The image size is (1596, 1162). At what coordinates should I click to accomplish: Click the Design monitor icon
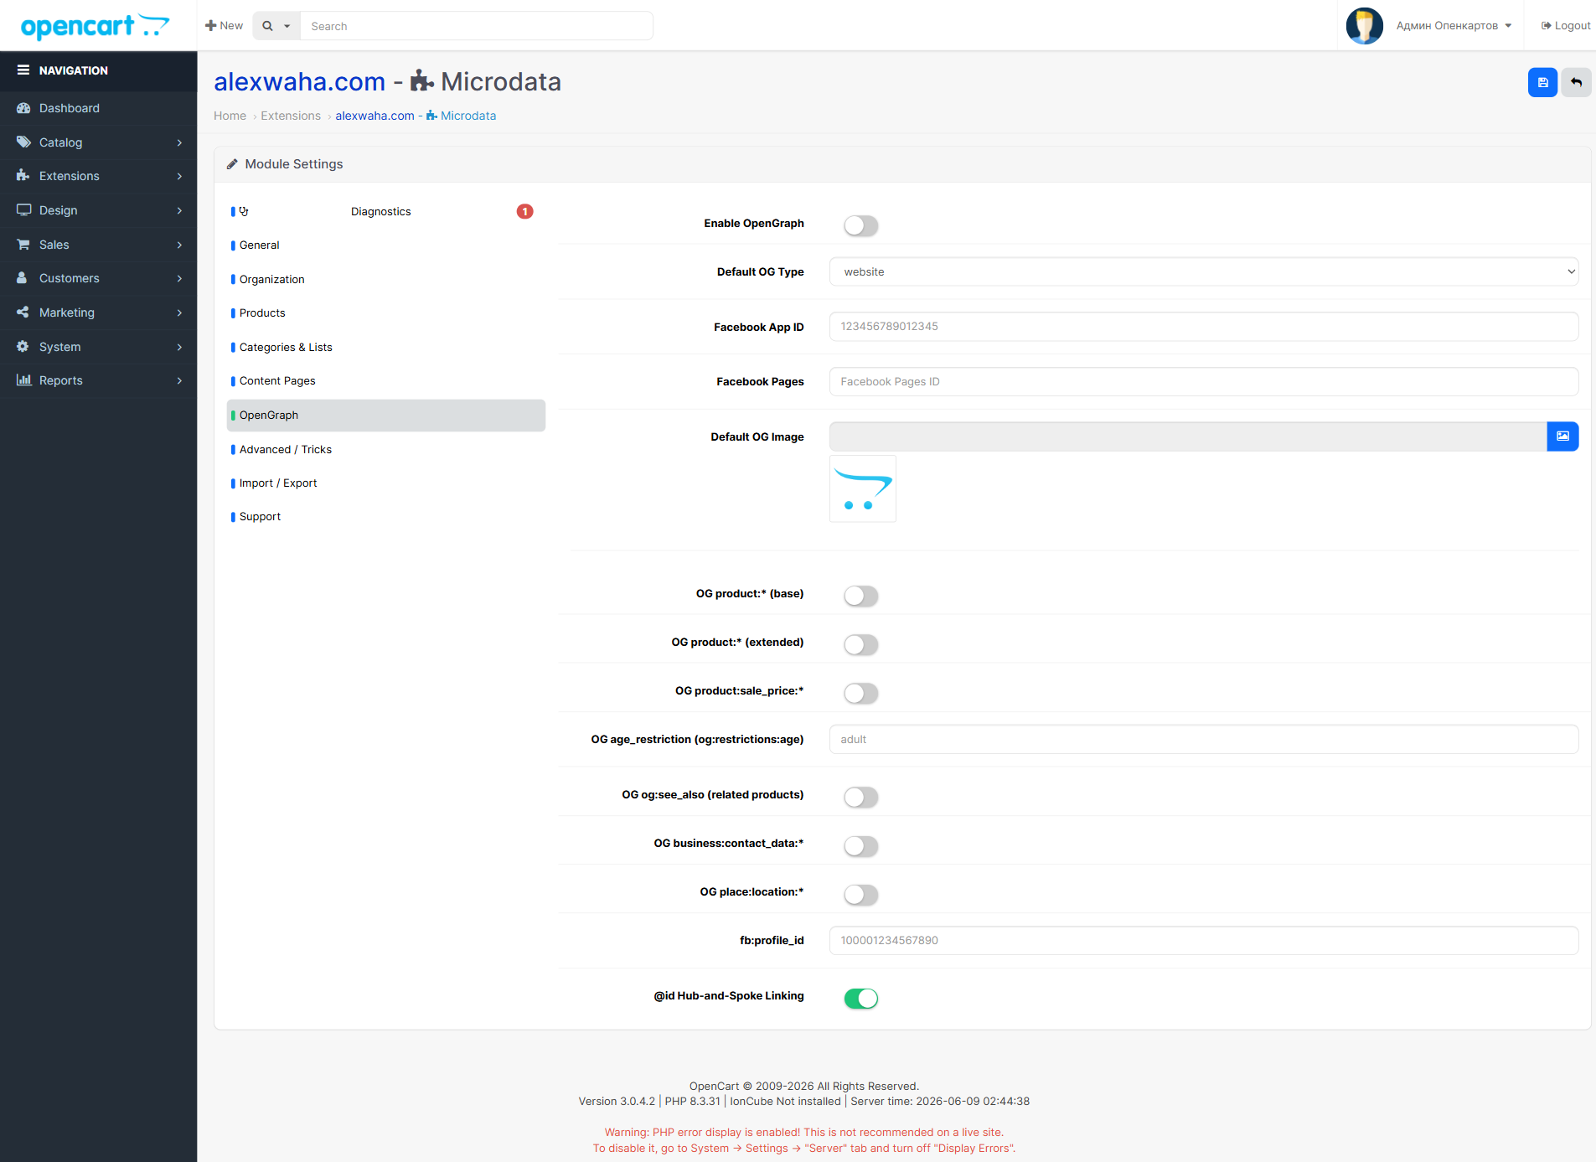[23, 210]
